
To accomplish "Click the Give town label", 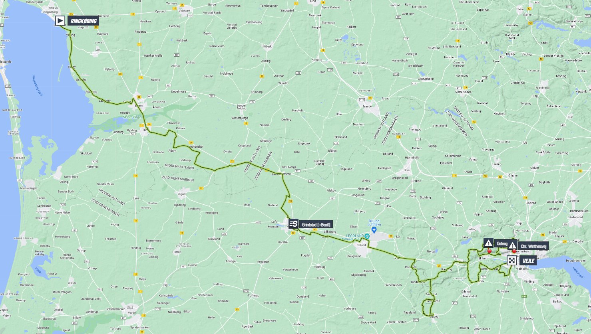I will pos(407,170).
